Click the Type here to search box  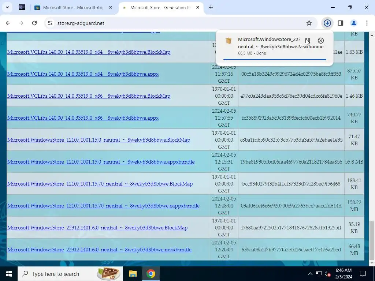[70, 274]
